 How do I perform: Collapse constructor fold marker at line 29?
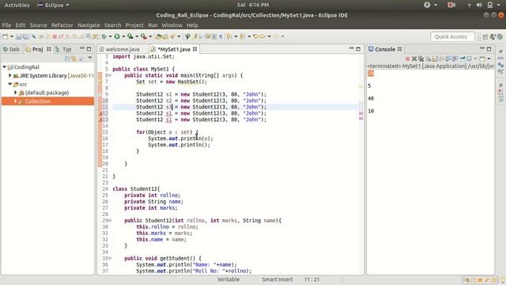110,220
